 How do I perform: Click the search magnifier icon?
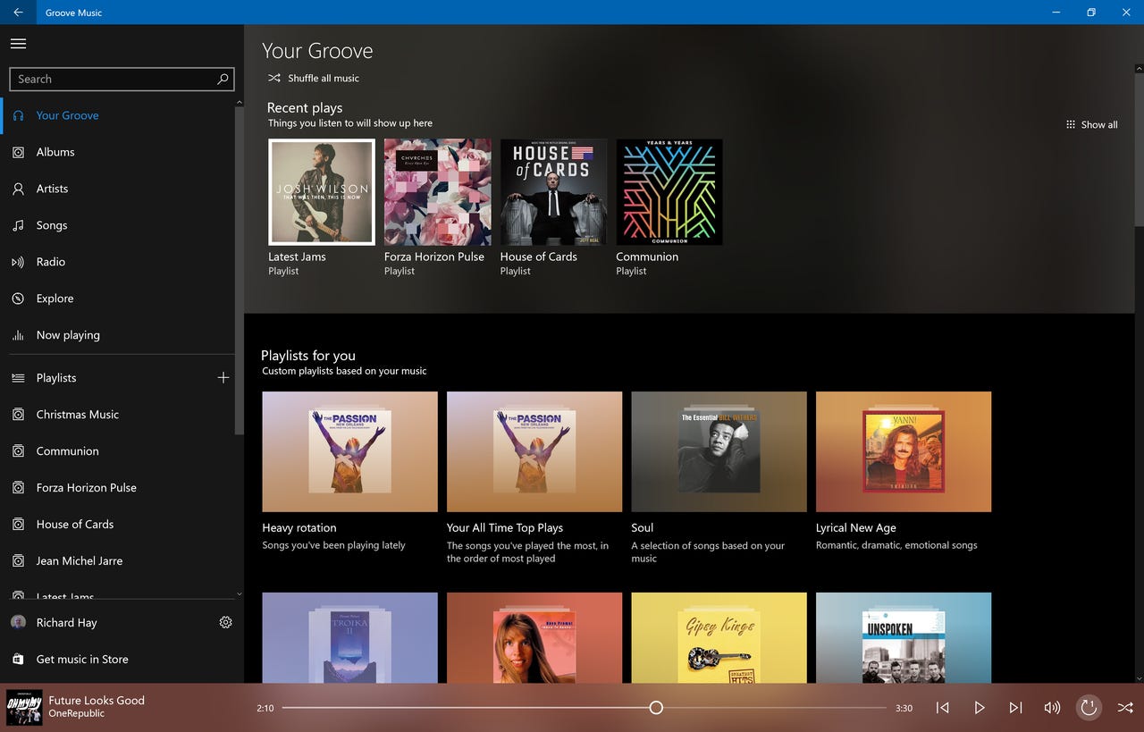pos(222,79)
